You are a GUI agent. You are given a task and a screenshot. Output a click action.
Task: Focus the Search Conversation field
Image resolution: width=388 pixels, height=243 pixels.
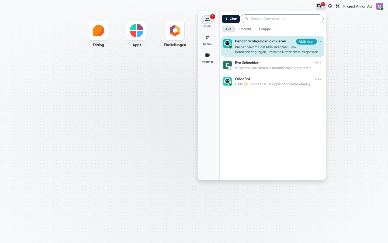click(x=282, y=19)
